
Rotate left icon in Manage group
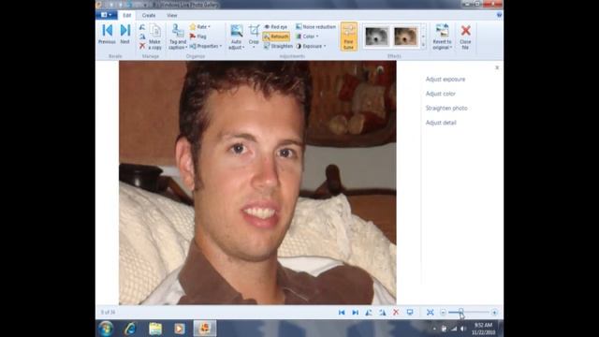[142, 27]
